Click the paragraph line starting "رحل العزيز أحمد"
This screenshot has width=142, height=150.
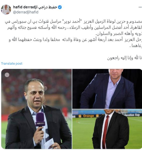75,40
